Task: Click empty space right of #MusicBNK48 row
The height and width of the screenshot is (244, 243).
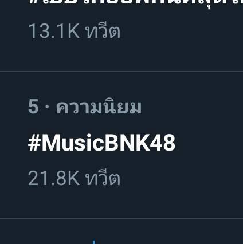Action: point(209,143)
